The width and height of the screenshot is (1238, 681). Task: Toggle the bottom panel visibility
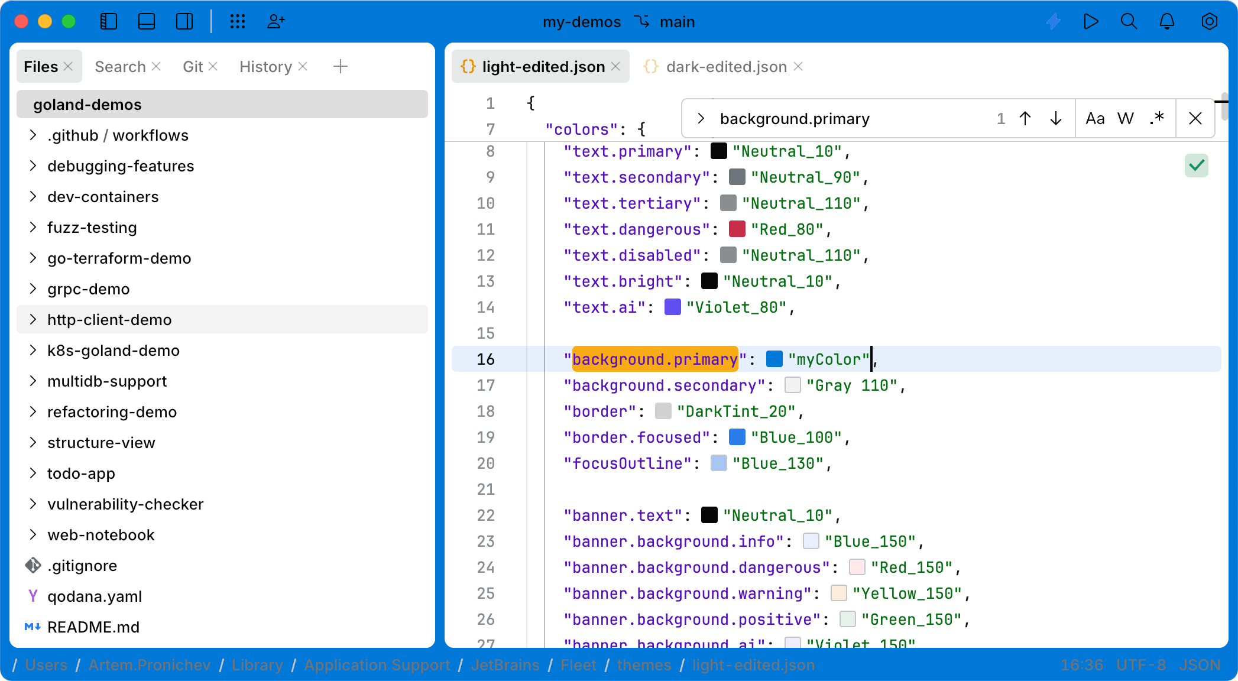[x=146, y=21]
